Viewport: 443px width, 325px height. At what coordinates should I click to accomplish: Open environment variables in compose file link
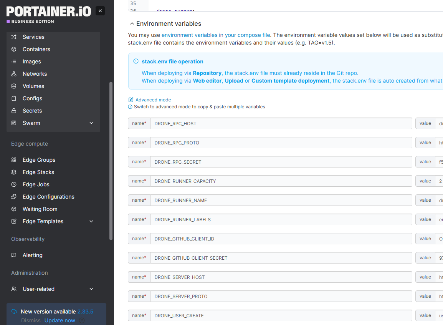216,35
